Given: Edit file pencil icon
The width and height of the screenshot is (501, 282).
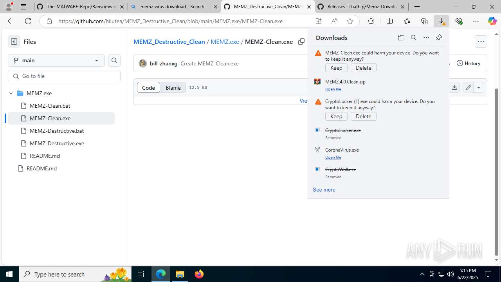Looking at the screenshot, I should pos(468,87).
